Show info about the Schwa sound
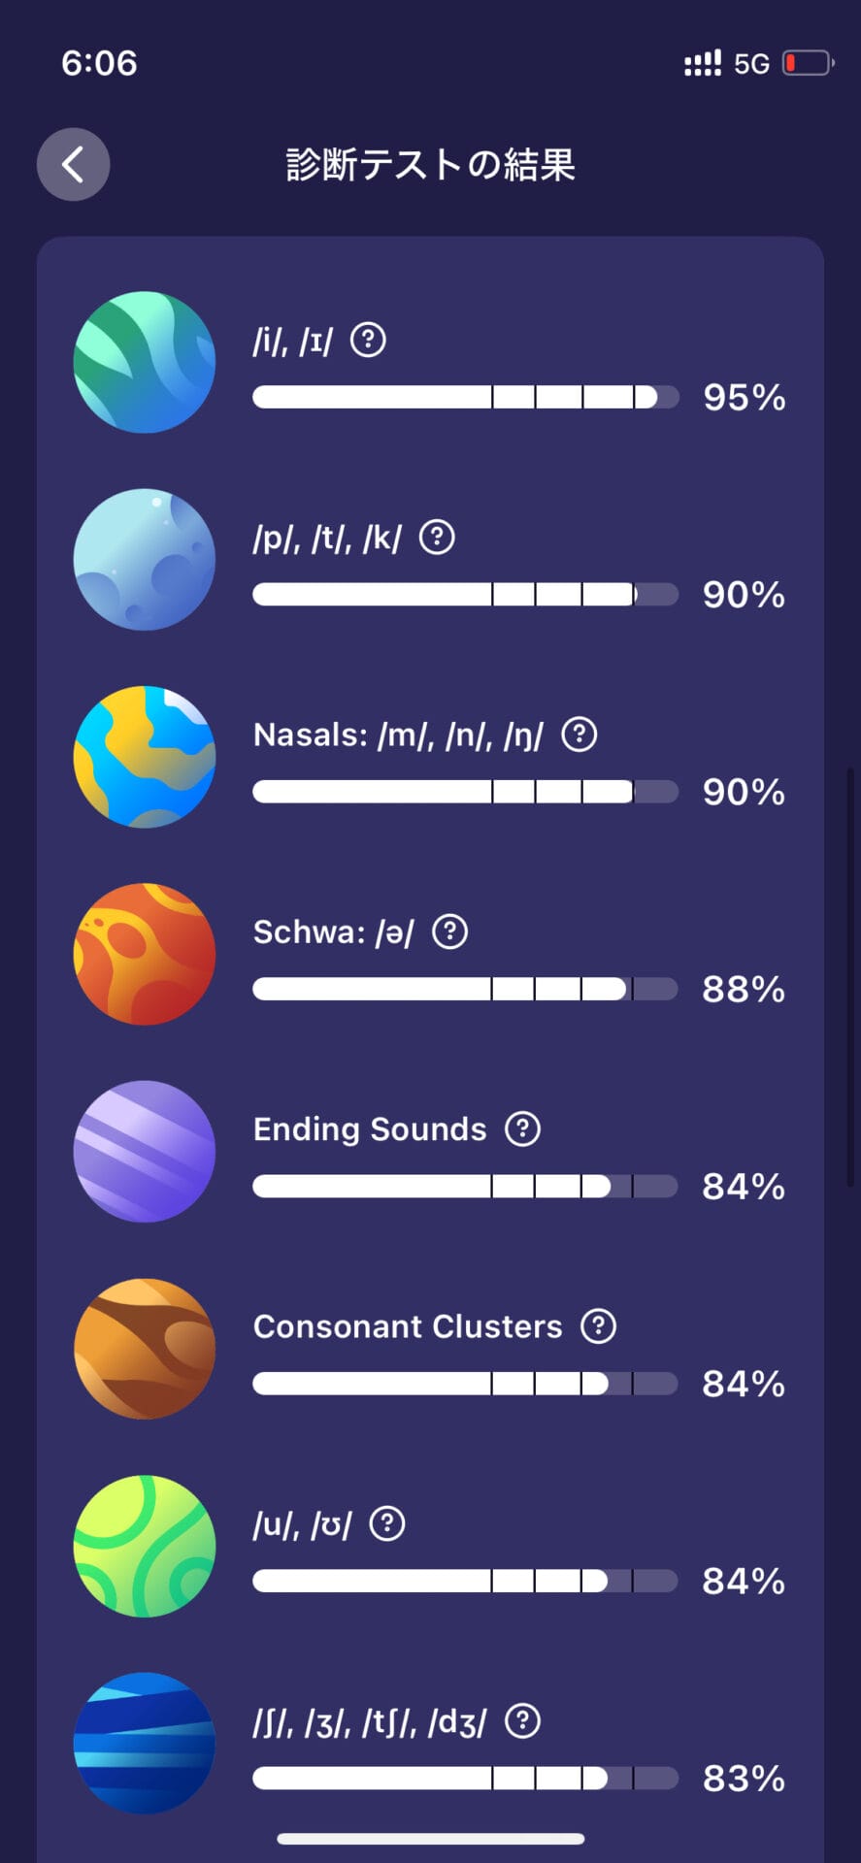Screen dimensions: 861x1863 449,931
